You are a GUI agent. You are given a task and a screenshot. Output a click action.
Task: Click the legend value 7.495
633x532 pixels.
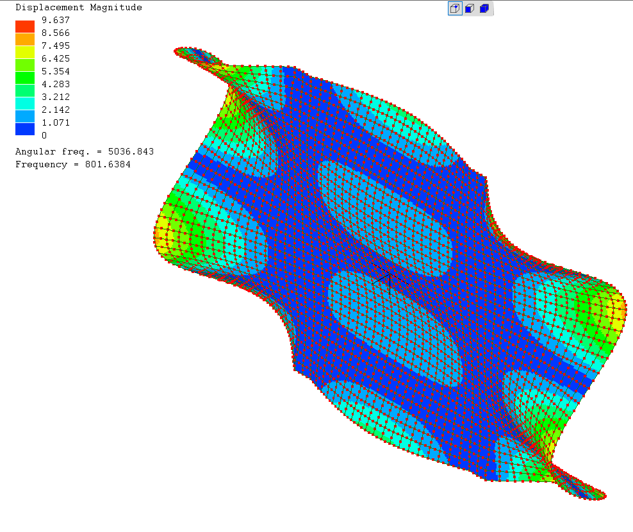click(x=56, y=46)
